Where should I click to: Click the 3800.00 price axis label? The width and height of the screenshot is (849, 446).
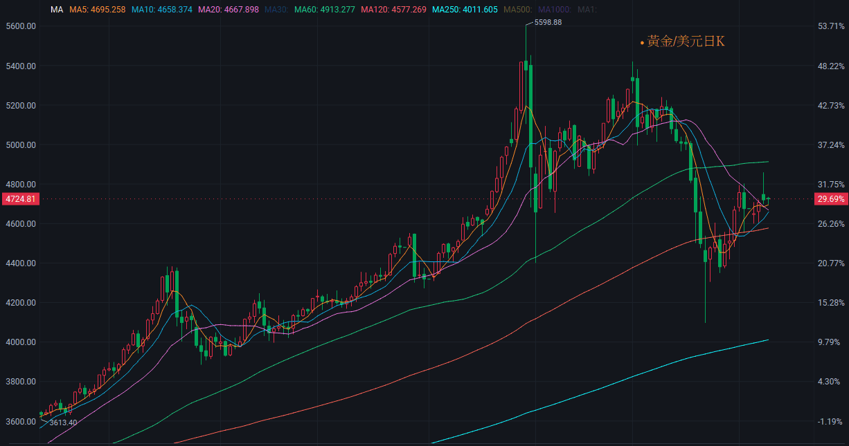(21, 382)
